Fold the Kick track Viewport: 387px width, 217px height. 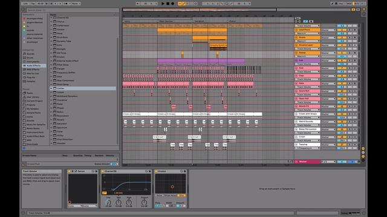click(296, 68)
